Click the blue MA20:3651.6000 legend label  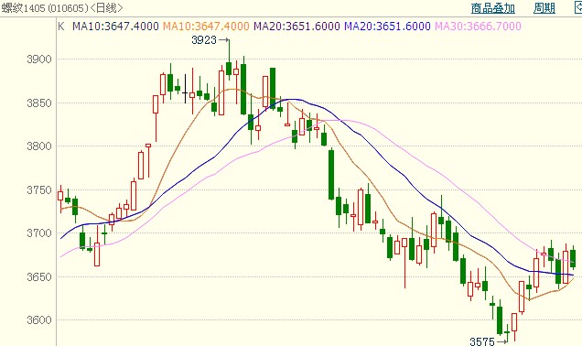(x=387, y=26)
